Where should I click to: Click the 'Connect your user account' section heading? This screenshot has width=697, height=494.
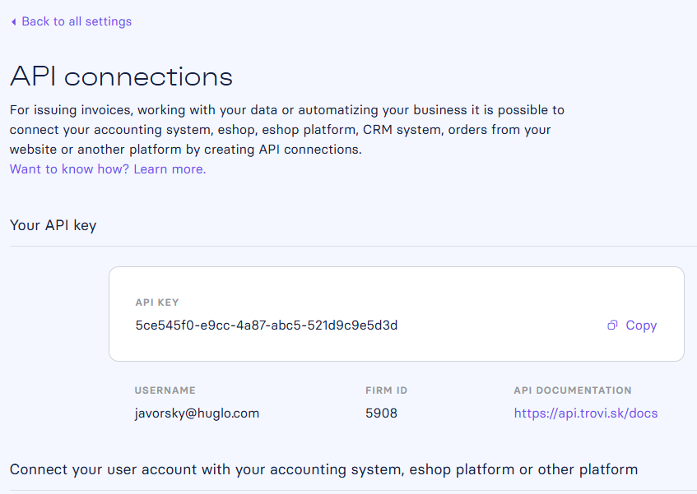tap(323, 469)
